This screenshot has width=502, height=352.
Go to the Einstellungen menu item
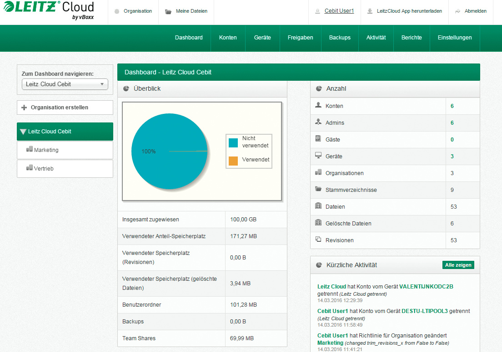[x=455, y=38]
